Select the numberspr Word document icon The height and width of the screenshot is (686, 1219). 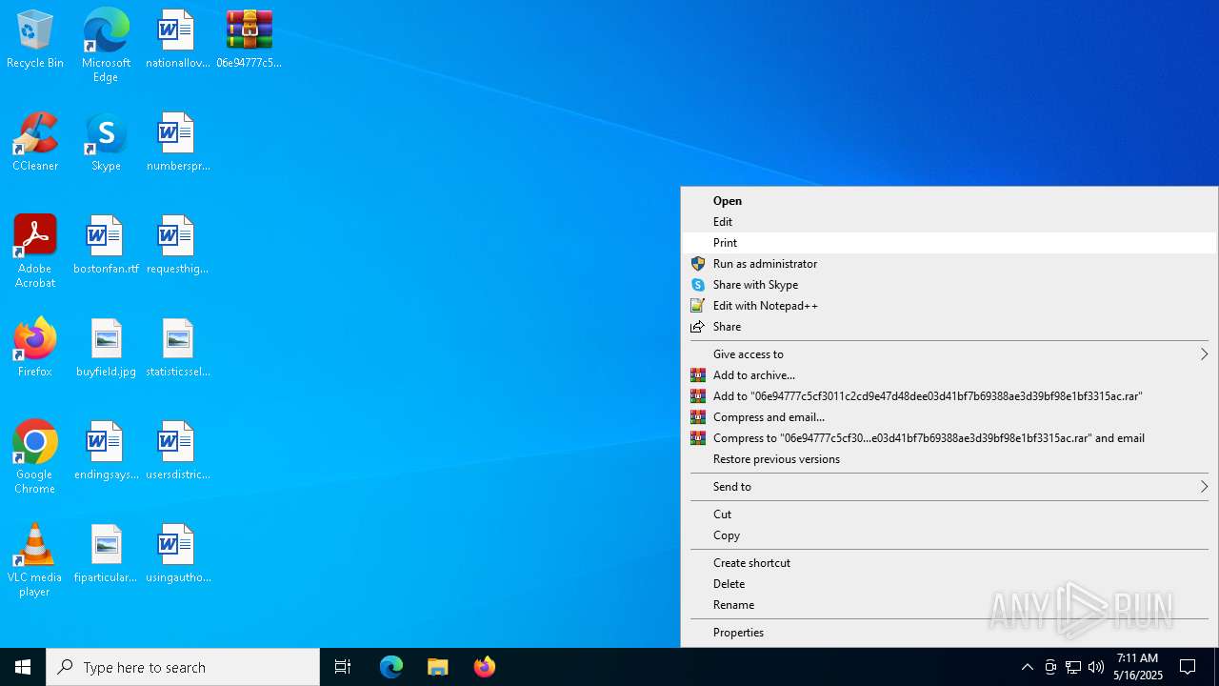177,143
